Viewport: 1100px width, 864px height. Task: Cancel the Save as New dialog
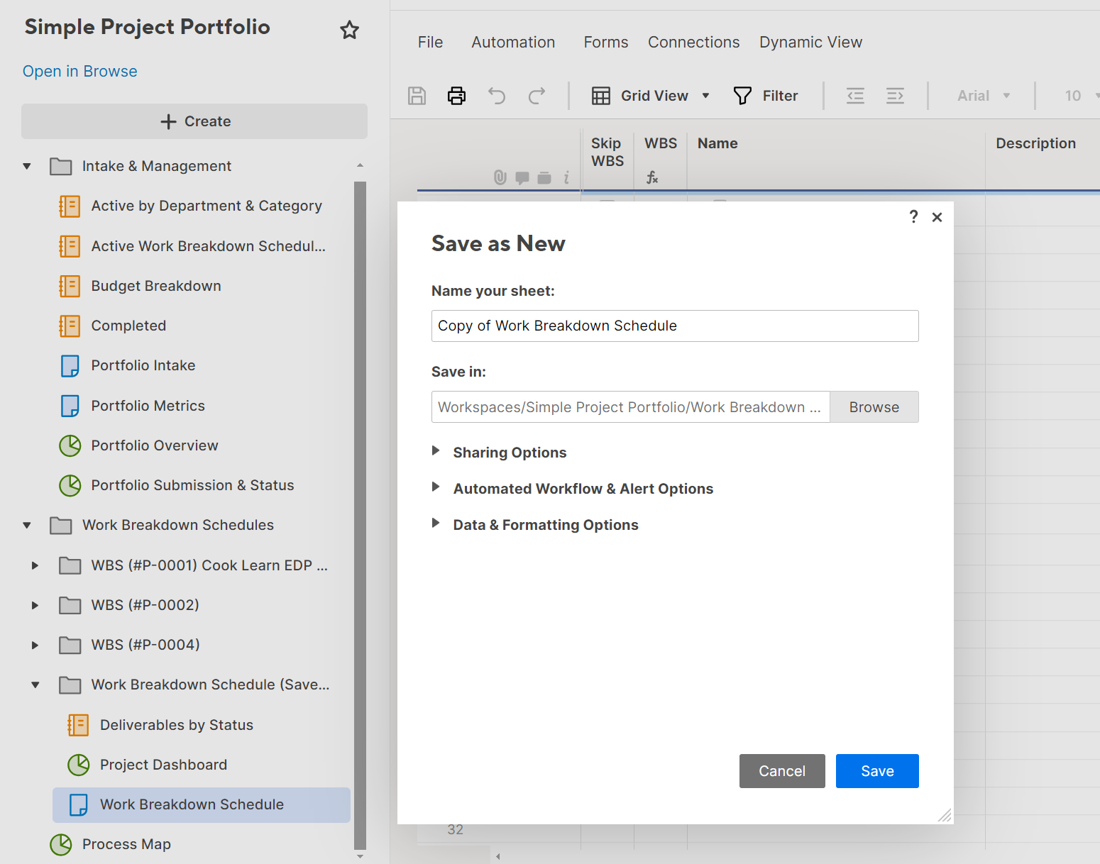(x=782, y=771)
